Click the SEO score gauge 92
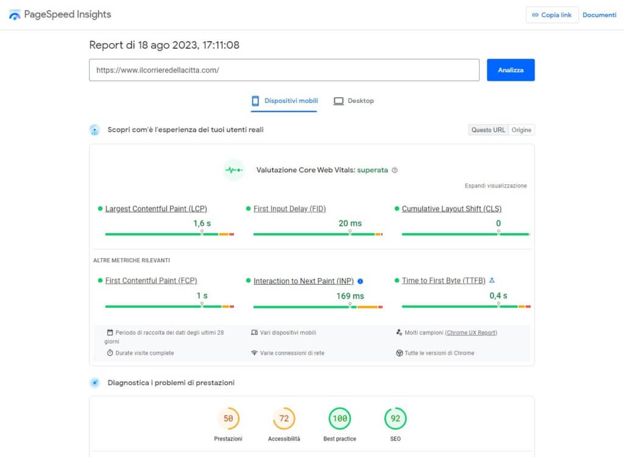 [x=395, y=419]
